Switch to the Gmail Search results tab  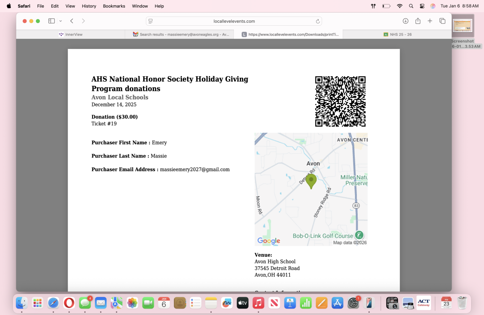[179, 34]
